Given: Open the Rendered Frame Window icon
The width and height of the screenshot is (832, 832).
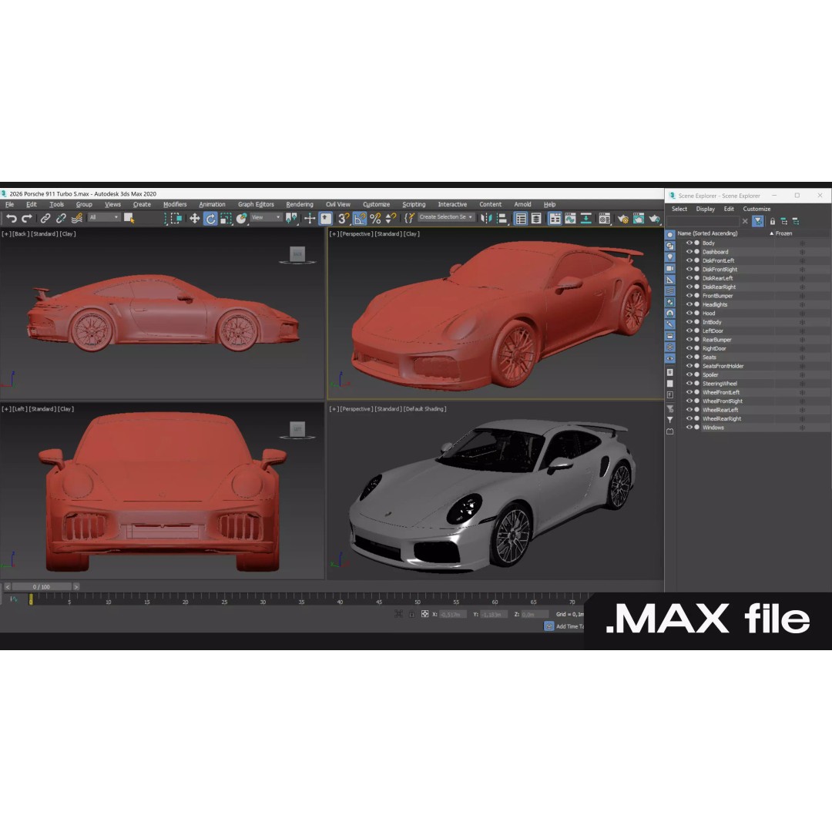Looking at the screenshot, I should coord(639,218).
